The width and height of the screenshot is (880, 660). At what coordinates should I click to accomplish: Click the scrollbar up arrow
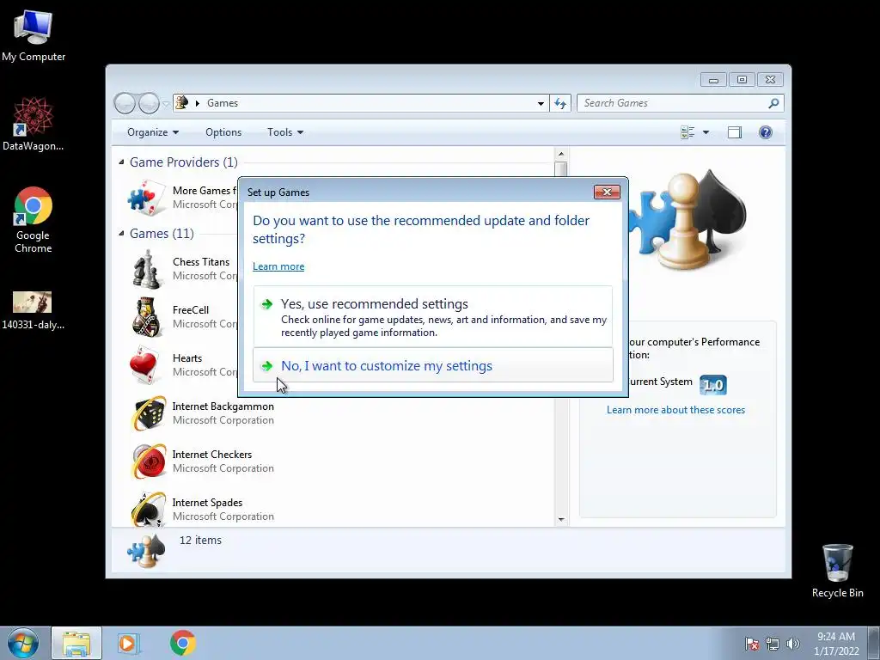(x=560, y=154)
